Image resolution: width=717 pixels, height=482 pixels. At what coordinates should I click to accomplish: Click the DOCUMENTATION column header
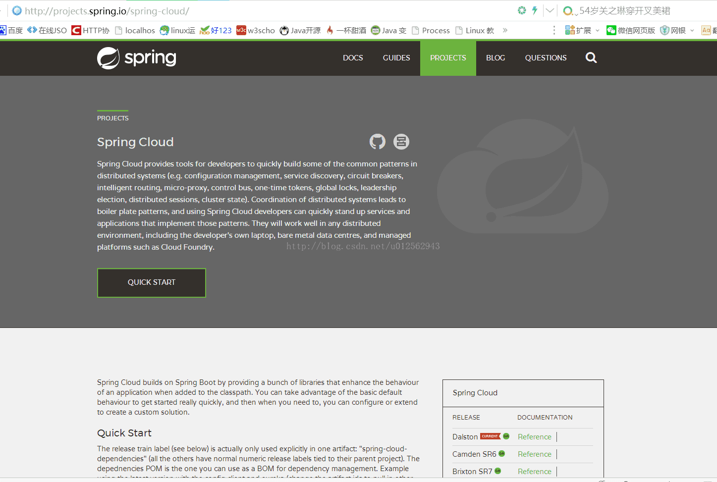pos(545,418)
